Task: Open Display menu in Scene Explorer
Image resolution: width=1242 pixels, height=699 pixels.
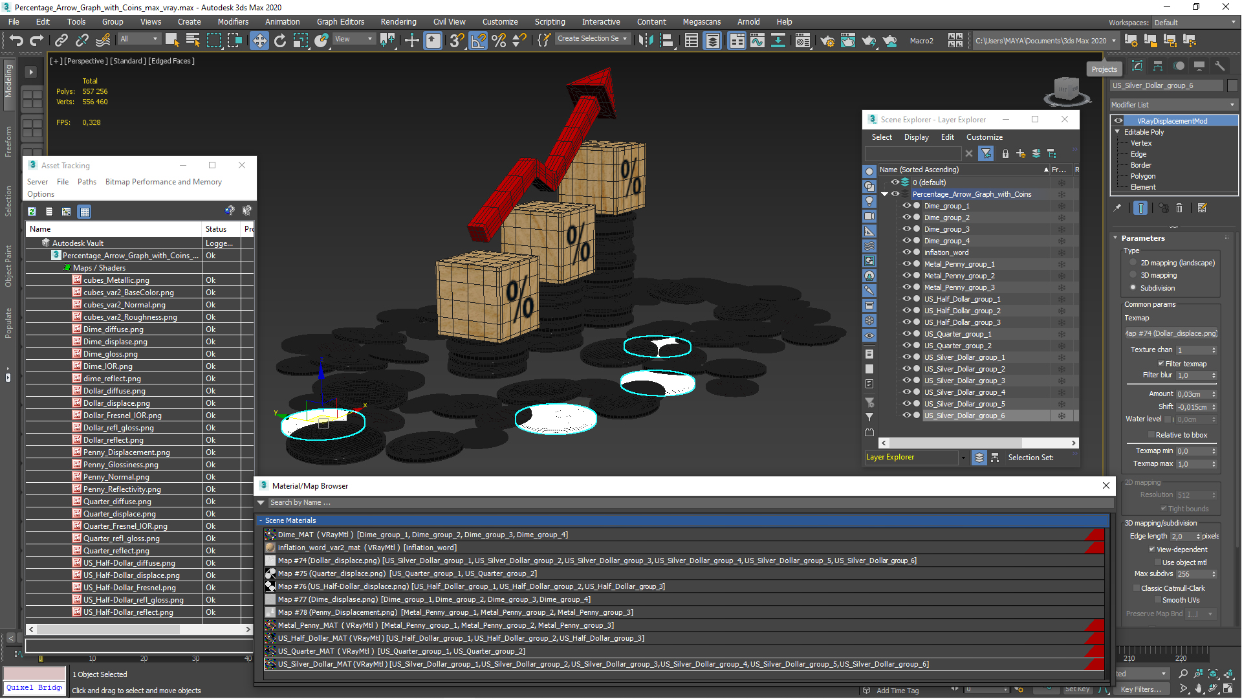Action: coord(916,137)
